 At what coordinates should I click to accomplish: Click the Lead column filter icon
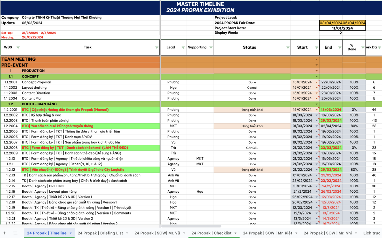coord(183,47)
